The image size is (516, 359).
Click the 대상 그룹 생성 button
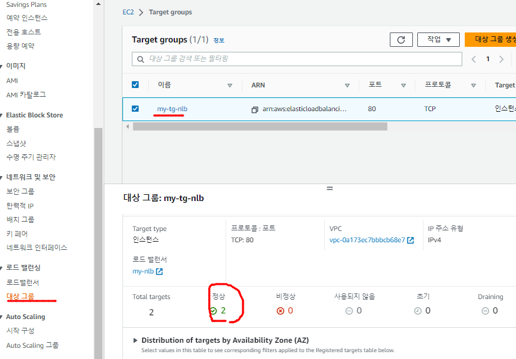click(490, 40)
